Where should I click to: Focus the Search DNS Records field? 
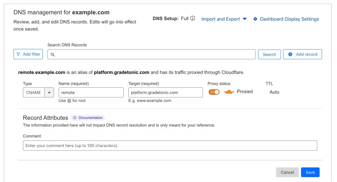point(151,54)
